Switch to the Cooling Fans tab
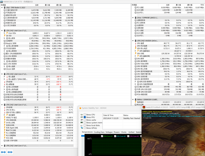This screenshot has height=156, width=205. (99, 132)
